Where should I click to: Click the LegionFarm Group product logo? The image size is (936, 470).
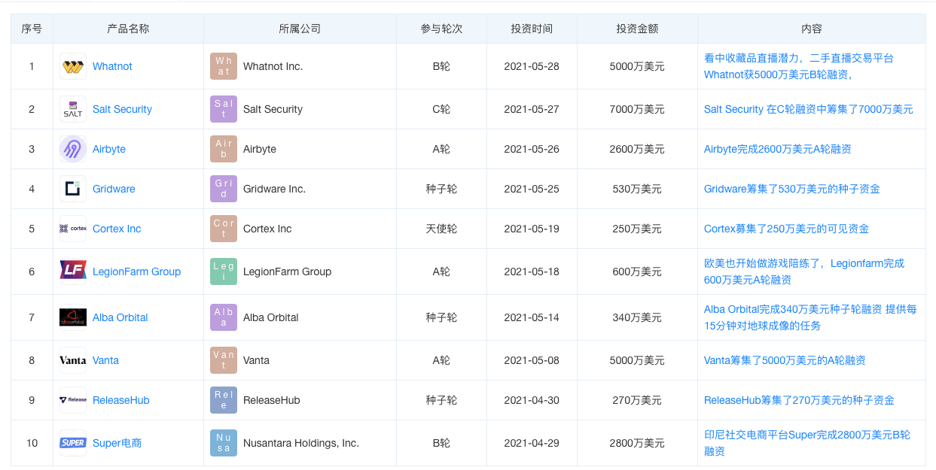pyautogui.click(x=73, y=271)
